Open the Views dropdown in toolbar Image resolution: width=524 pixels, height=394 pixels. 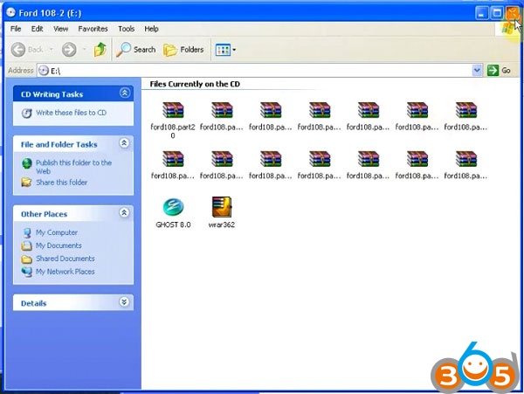[225, 50]
